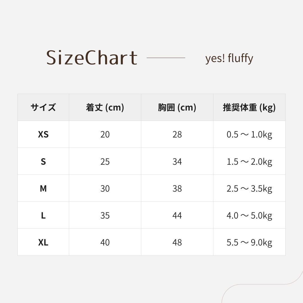Select the chest value 34 cell
The width and height of the screenshot is (303, 303).
[x=177, y=162]
